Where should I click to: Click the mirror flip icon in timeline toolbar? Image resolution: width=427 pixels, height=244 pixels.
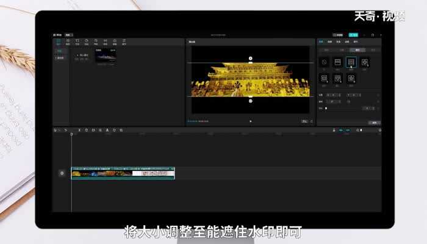point(107,130)
